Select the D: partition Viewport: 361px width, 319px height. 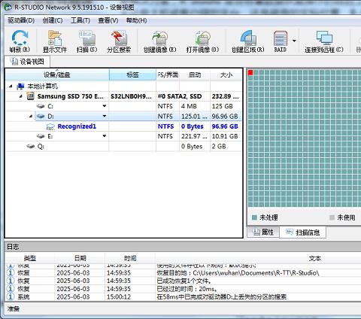(123, 117)
